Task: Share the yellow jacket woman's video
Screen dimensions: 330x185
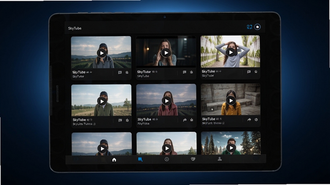Action: coord(249,120)
